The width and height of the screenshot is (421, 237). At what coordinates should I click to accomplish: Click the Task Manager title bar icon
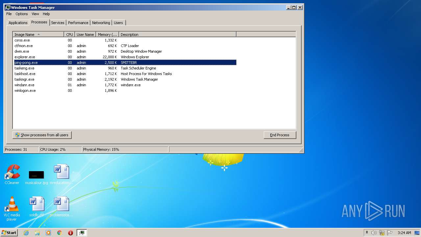click(8, 7)
